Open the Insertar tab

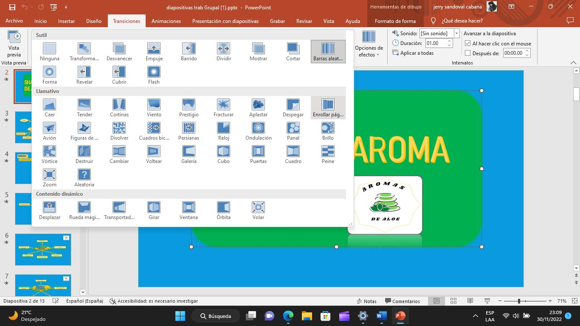click(x=66, y=21)
